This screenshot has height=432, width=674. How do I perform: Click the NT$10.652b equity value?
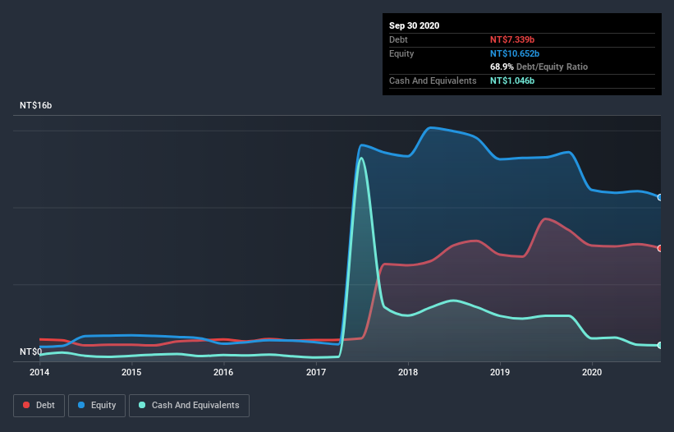[515, 53]
